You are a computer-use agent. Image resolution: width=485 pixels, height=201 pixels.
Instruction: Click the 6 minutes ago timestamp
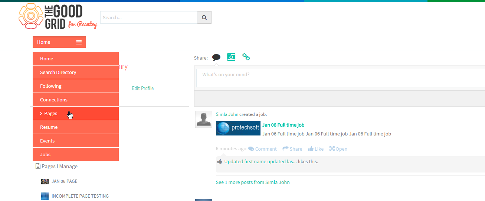pyautogui.click(x=231, y=148)
